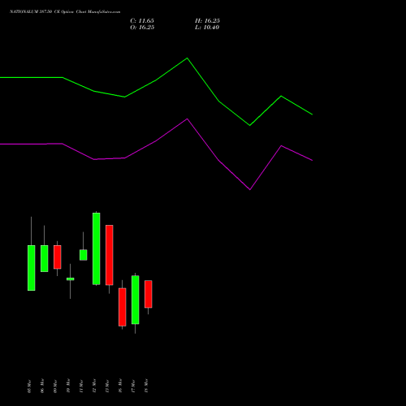Click the open value O: 16.25
Viewport: 406px width, 406px height.
(142, 28)
